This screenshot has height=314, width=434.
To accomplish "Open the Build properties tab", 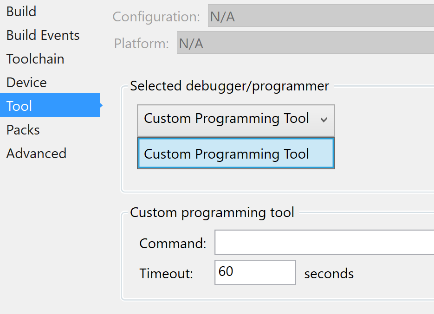I will pos(21,12).
